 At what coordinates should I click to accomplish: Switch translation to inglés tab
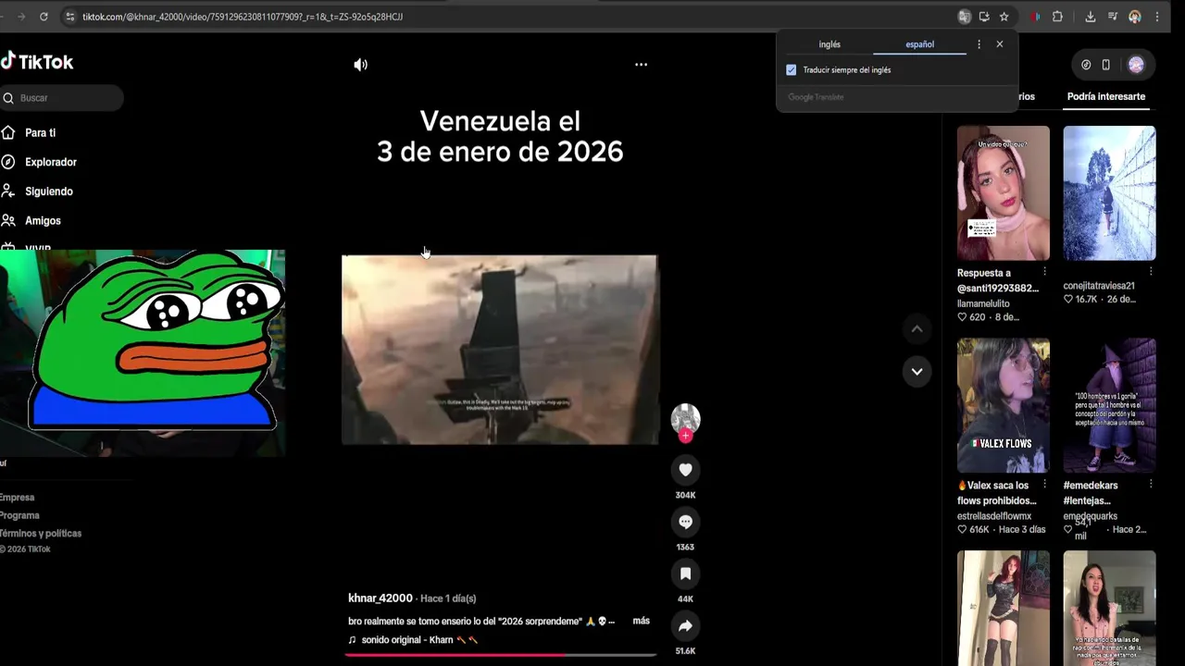click(x=829, y=44)
